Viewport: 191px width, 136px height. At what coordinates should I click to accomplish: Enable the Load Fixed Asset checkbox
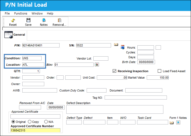point(159,71)
